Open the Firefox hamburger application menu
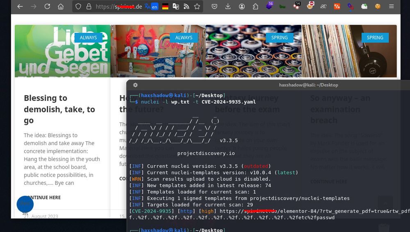 392,6
